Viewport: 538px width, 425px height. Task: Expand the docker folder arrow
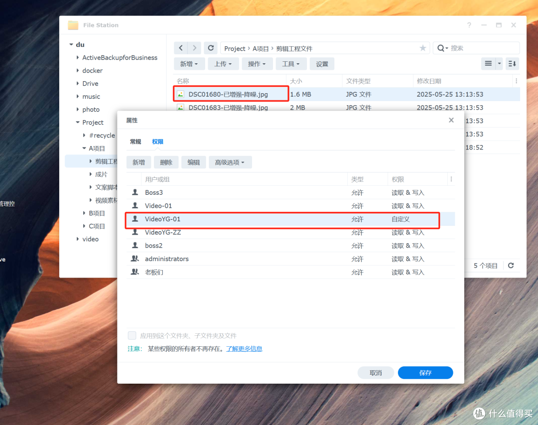78,70
